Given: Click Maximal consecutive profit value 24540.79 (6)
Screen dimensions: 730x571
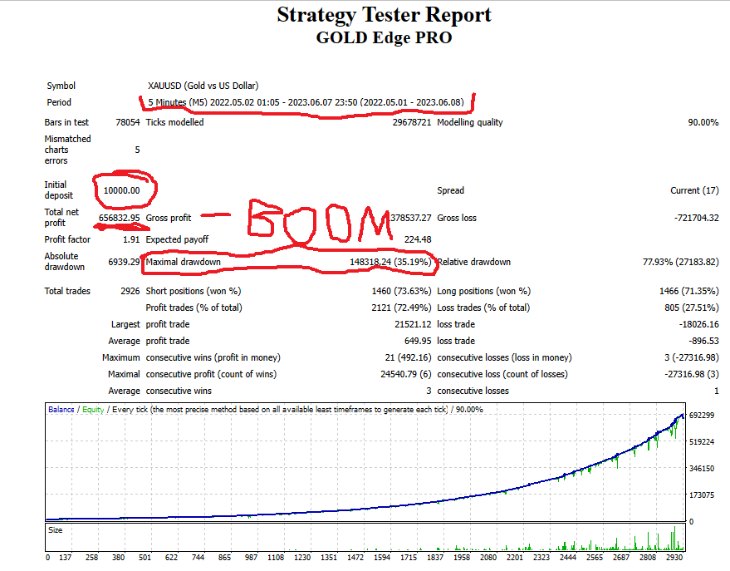Looking at the screenshot, I should click(406, 375).
